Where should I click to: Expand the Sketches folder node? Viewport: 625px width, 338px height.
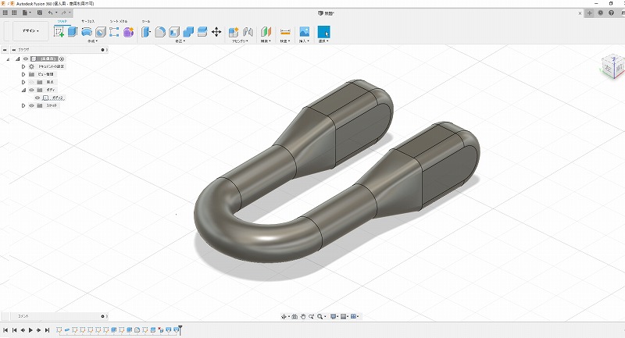pos(23,105)
